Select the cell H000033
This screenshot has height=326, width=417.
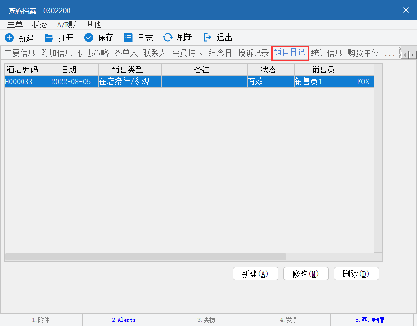pos(24,82)
